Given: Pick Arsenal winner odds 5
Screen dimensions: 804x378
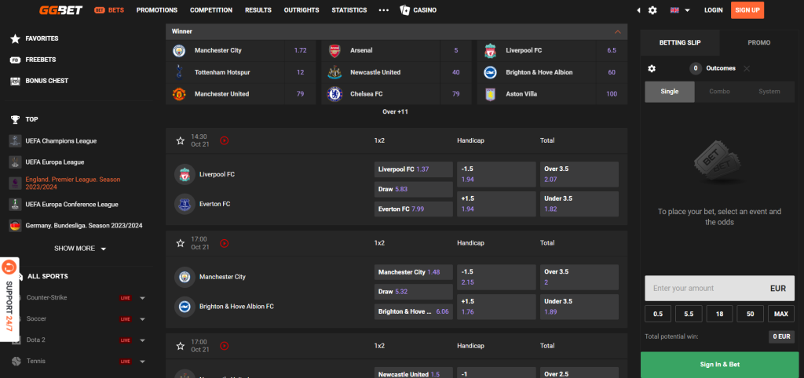Looking at the screenshot, I should 456,51.
